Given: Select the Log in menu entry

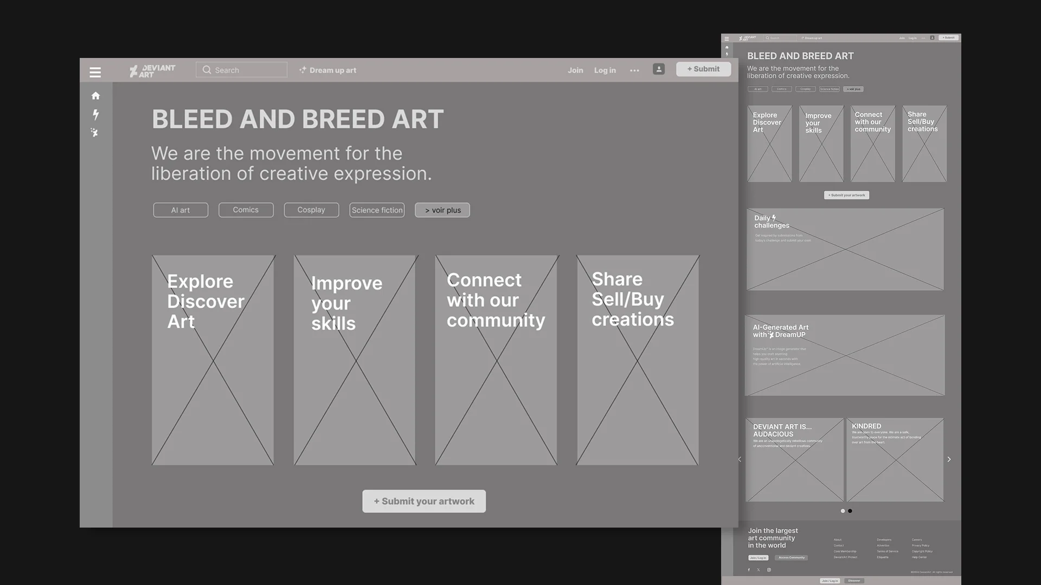Looking at the screenshot, I should click(x=605, y=70).
